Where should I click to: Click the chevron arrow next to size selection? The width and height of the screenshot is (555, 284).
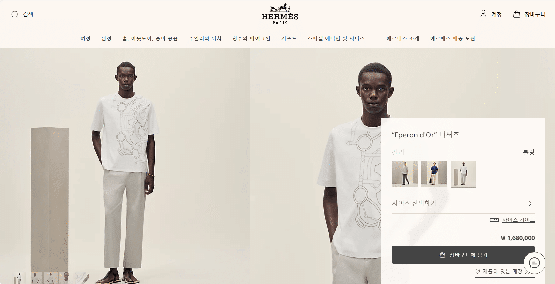point(530,204)
